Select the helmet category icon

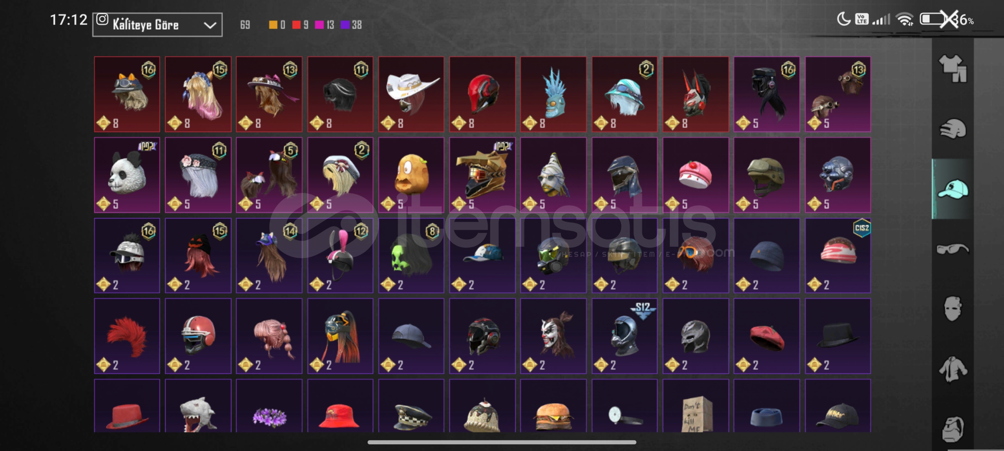tap(953, 129)
